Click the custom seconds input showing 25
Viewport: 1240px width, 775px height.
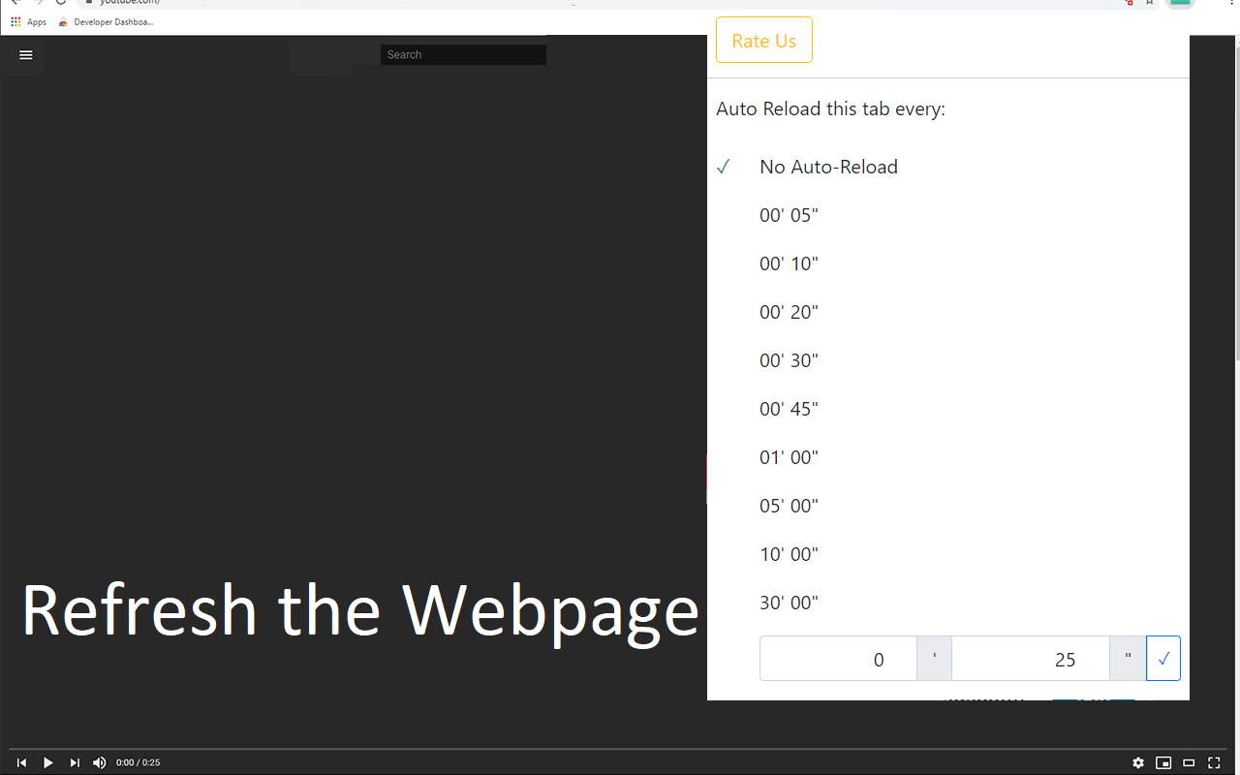(x=1031, y=659)
